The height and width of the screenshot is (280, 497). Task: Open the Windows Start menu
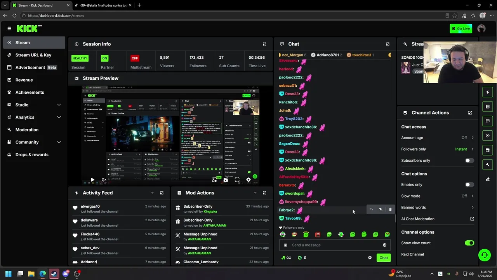pyautogui.click(x=8, y=274)
